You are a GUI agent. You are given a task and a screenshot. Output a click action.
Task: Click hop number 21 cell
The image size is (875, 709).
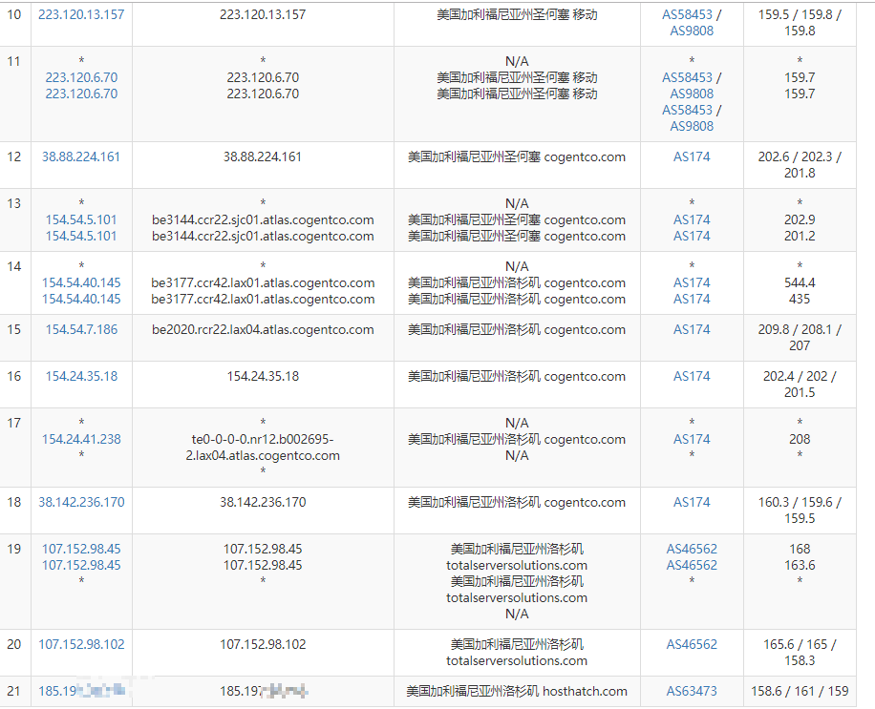tap(14, 691)
